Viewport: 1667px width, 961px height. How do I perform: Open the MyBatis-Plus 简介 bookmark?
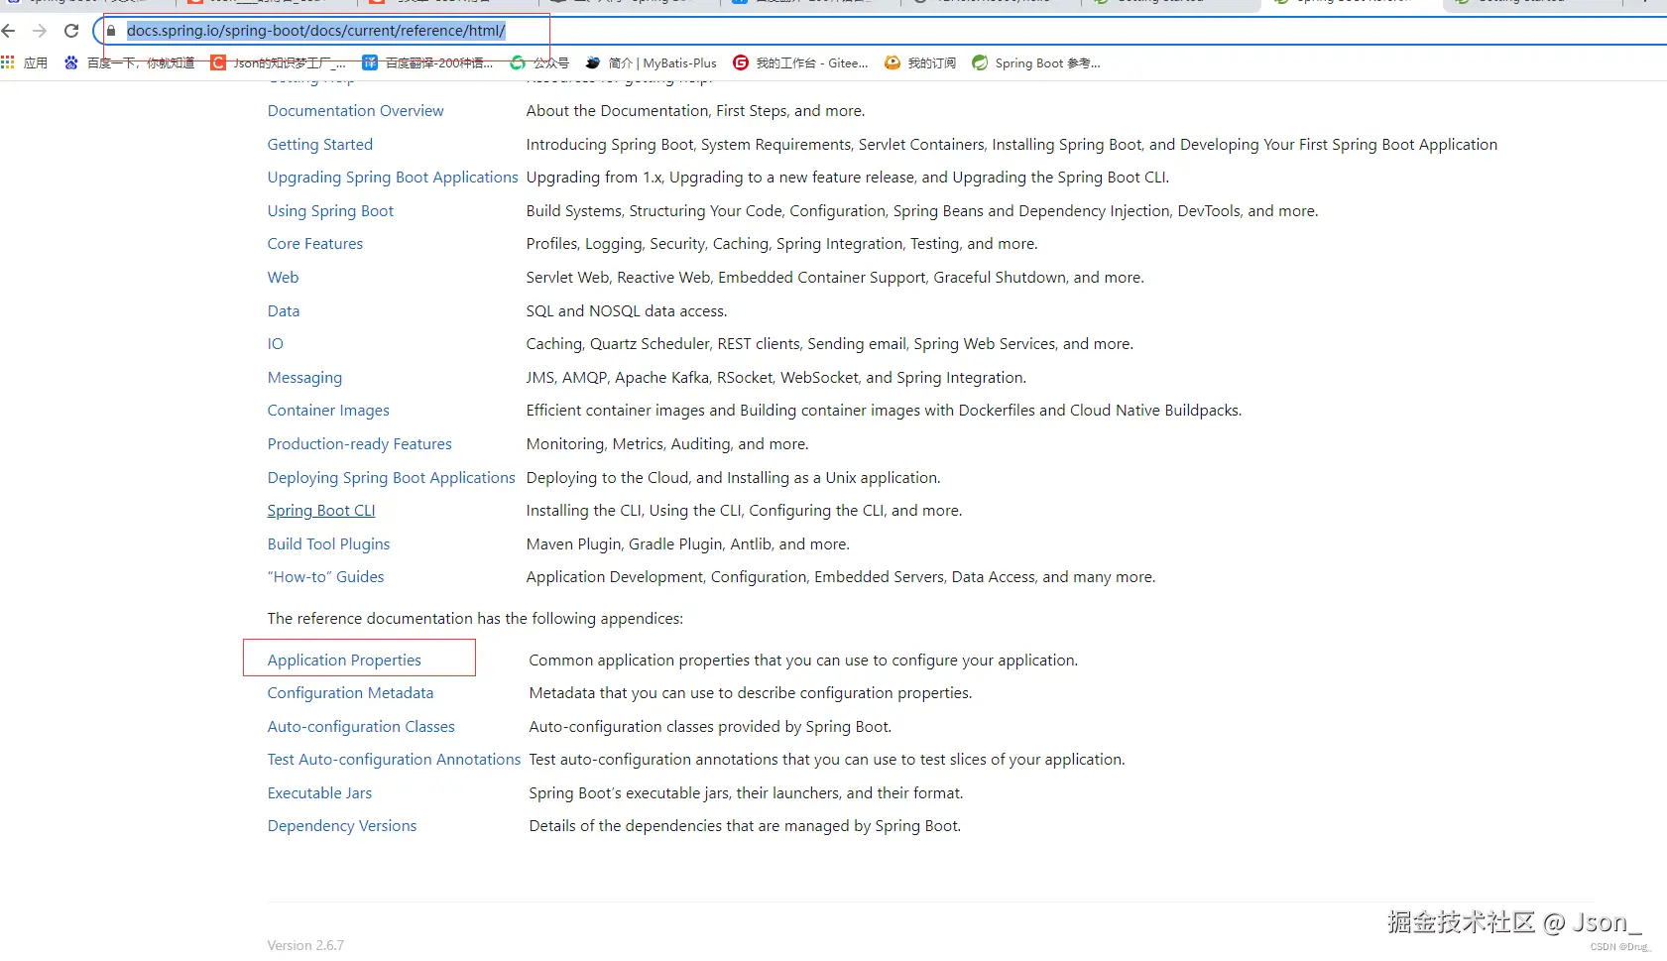pos(651,62)
